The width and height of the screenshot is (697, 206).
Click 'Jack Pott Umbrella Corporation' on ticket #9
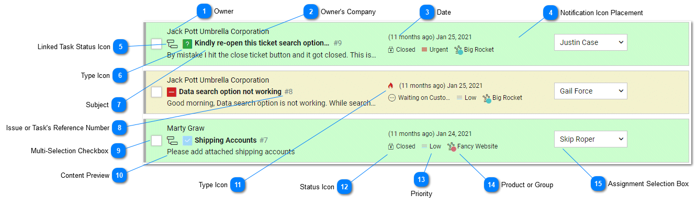(x=218, y=31)
